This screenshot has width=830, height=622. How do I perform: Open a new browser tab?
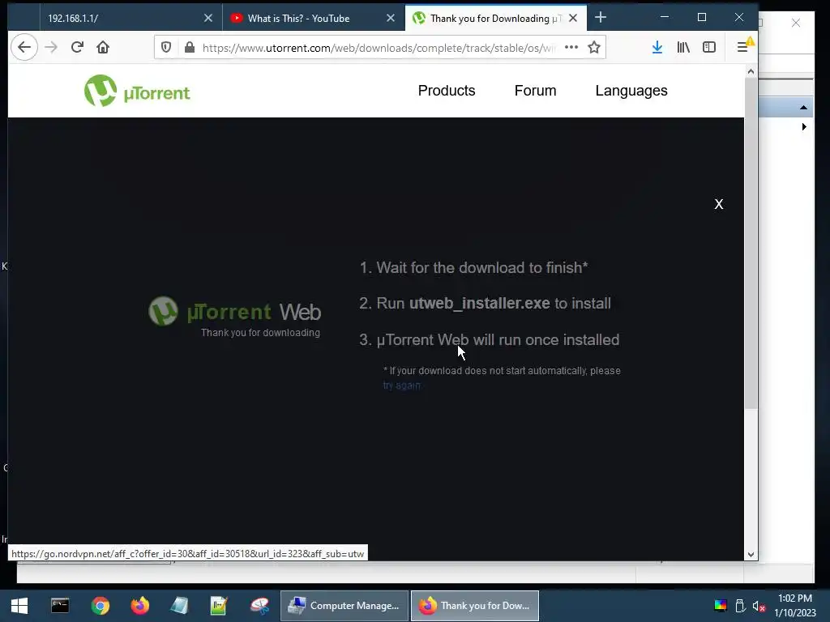(601, 18)
